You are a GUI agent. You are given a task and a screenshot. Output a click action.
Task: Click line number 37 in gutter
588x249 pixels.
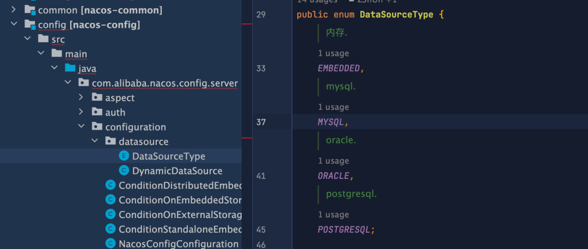[x=261, y=122]
